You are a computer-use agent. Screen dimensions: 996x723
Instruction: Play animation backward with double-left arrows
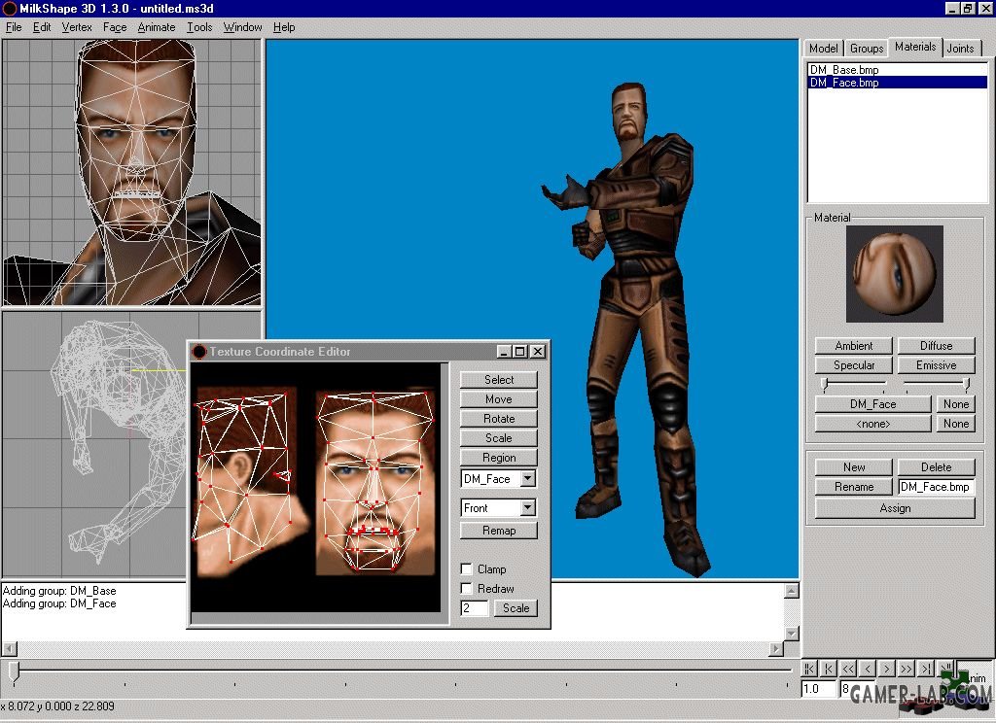point(848,669)
